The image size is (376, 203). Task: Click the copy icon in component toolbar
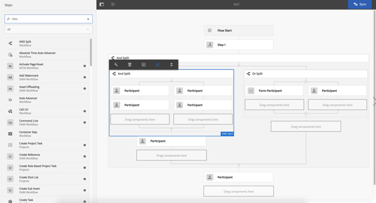click(x=144, y=65)
